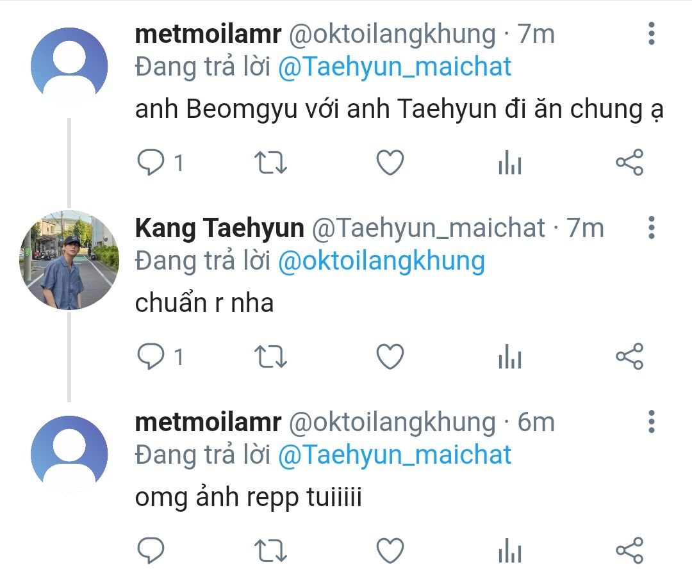This screenshot has width=692, height=581.
Task: Share the first metmoilamr tweet
Action: coord(629,163)
